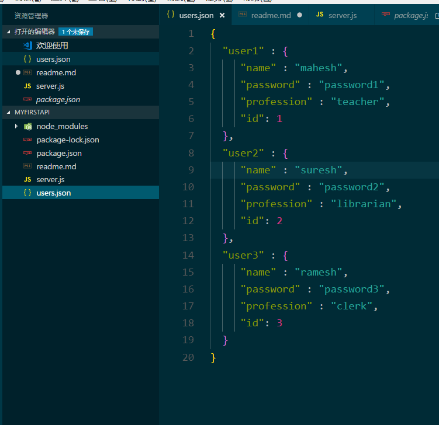Click the markdown icon on readme.md tab
Viewport: 439px width, 425px height.
[243, 14]
